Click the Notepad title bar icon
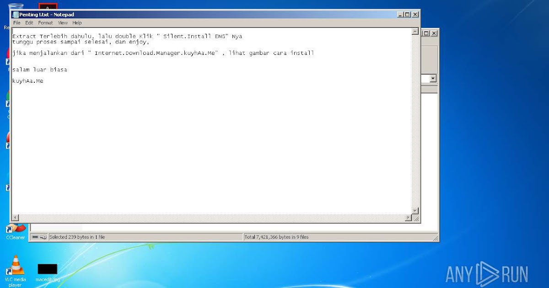Screen dimensions: 549x288 [x=15, y=15]
